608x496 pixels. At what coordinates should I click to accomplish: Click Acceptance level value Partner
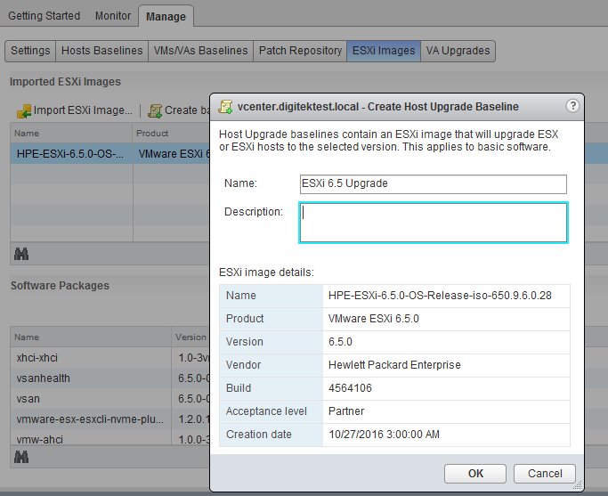tap(346, 411)
